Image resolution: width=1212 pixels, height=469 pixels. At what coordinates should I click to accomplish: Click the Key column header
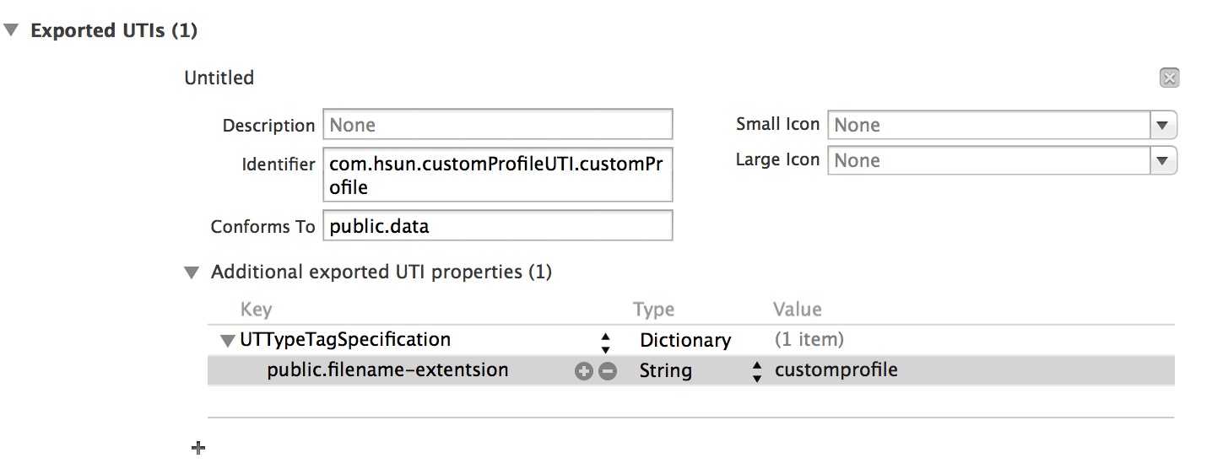click(x=256, y=310)
